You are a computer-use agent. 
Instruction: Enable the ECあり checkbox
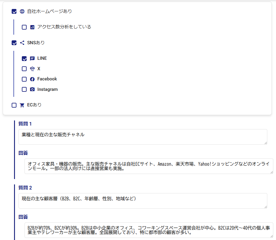coord(14,105)
